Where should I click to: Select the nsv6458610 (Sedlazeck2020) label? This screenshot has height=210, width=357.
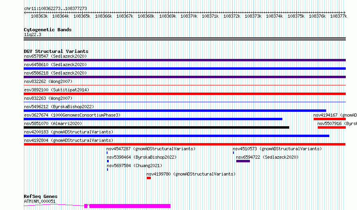(x=55, y=65)
